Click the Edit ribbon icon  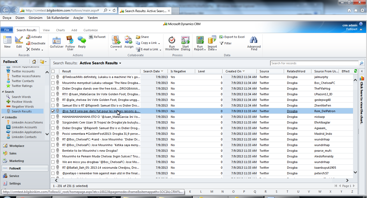pos(19,40)
